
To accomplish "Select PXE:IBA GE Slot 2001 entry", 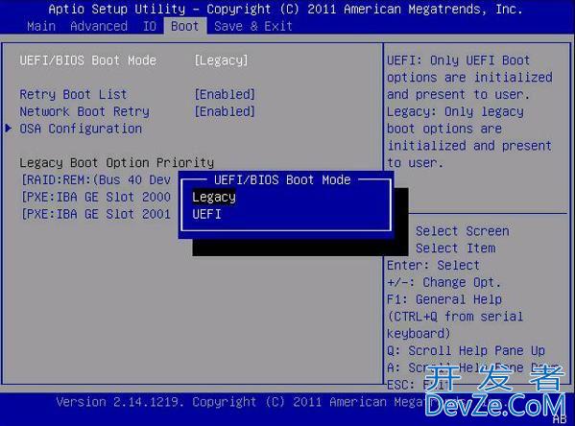I will click(x=96, y=214).
